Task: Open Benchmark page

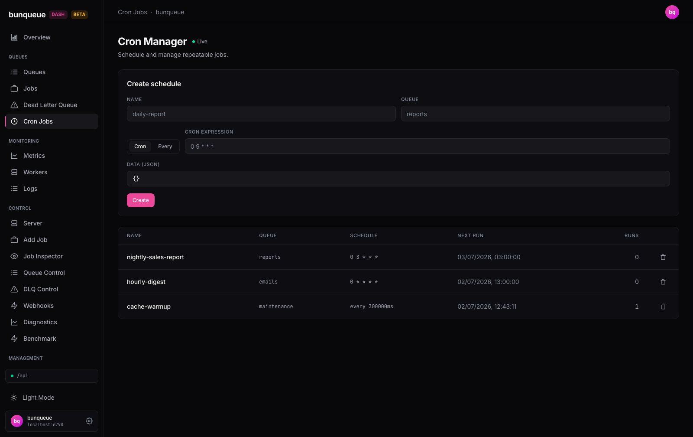Action: point(52,339)
